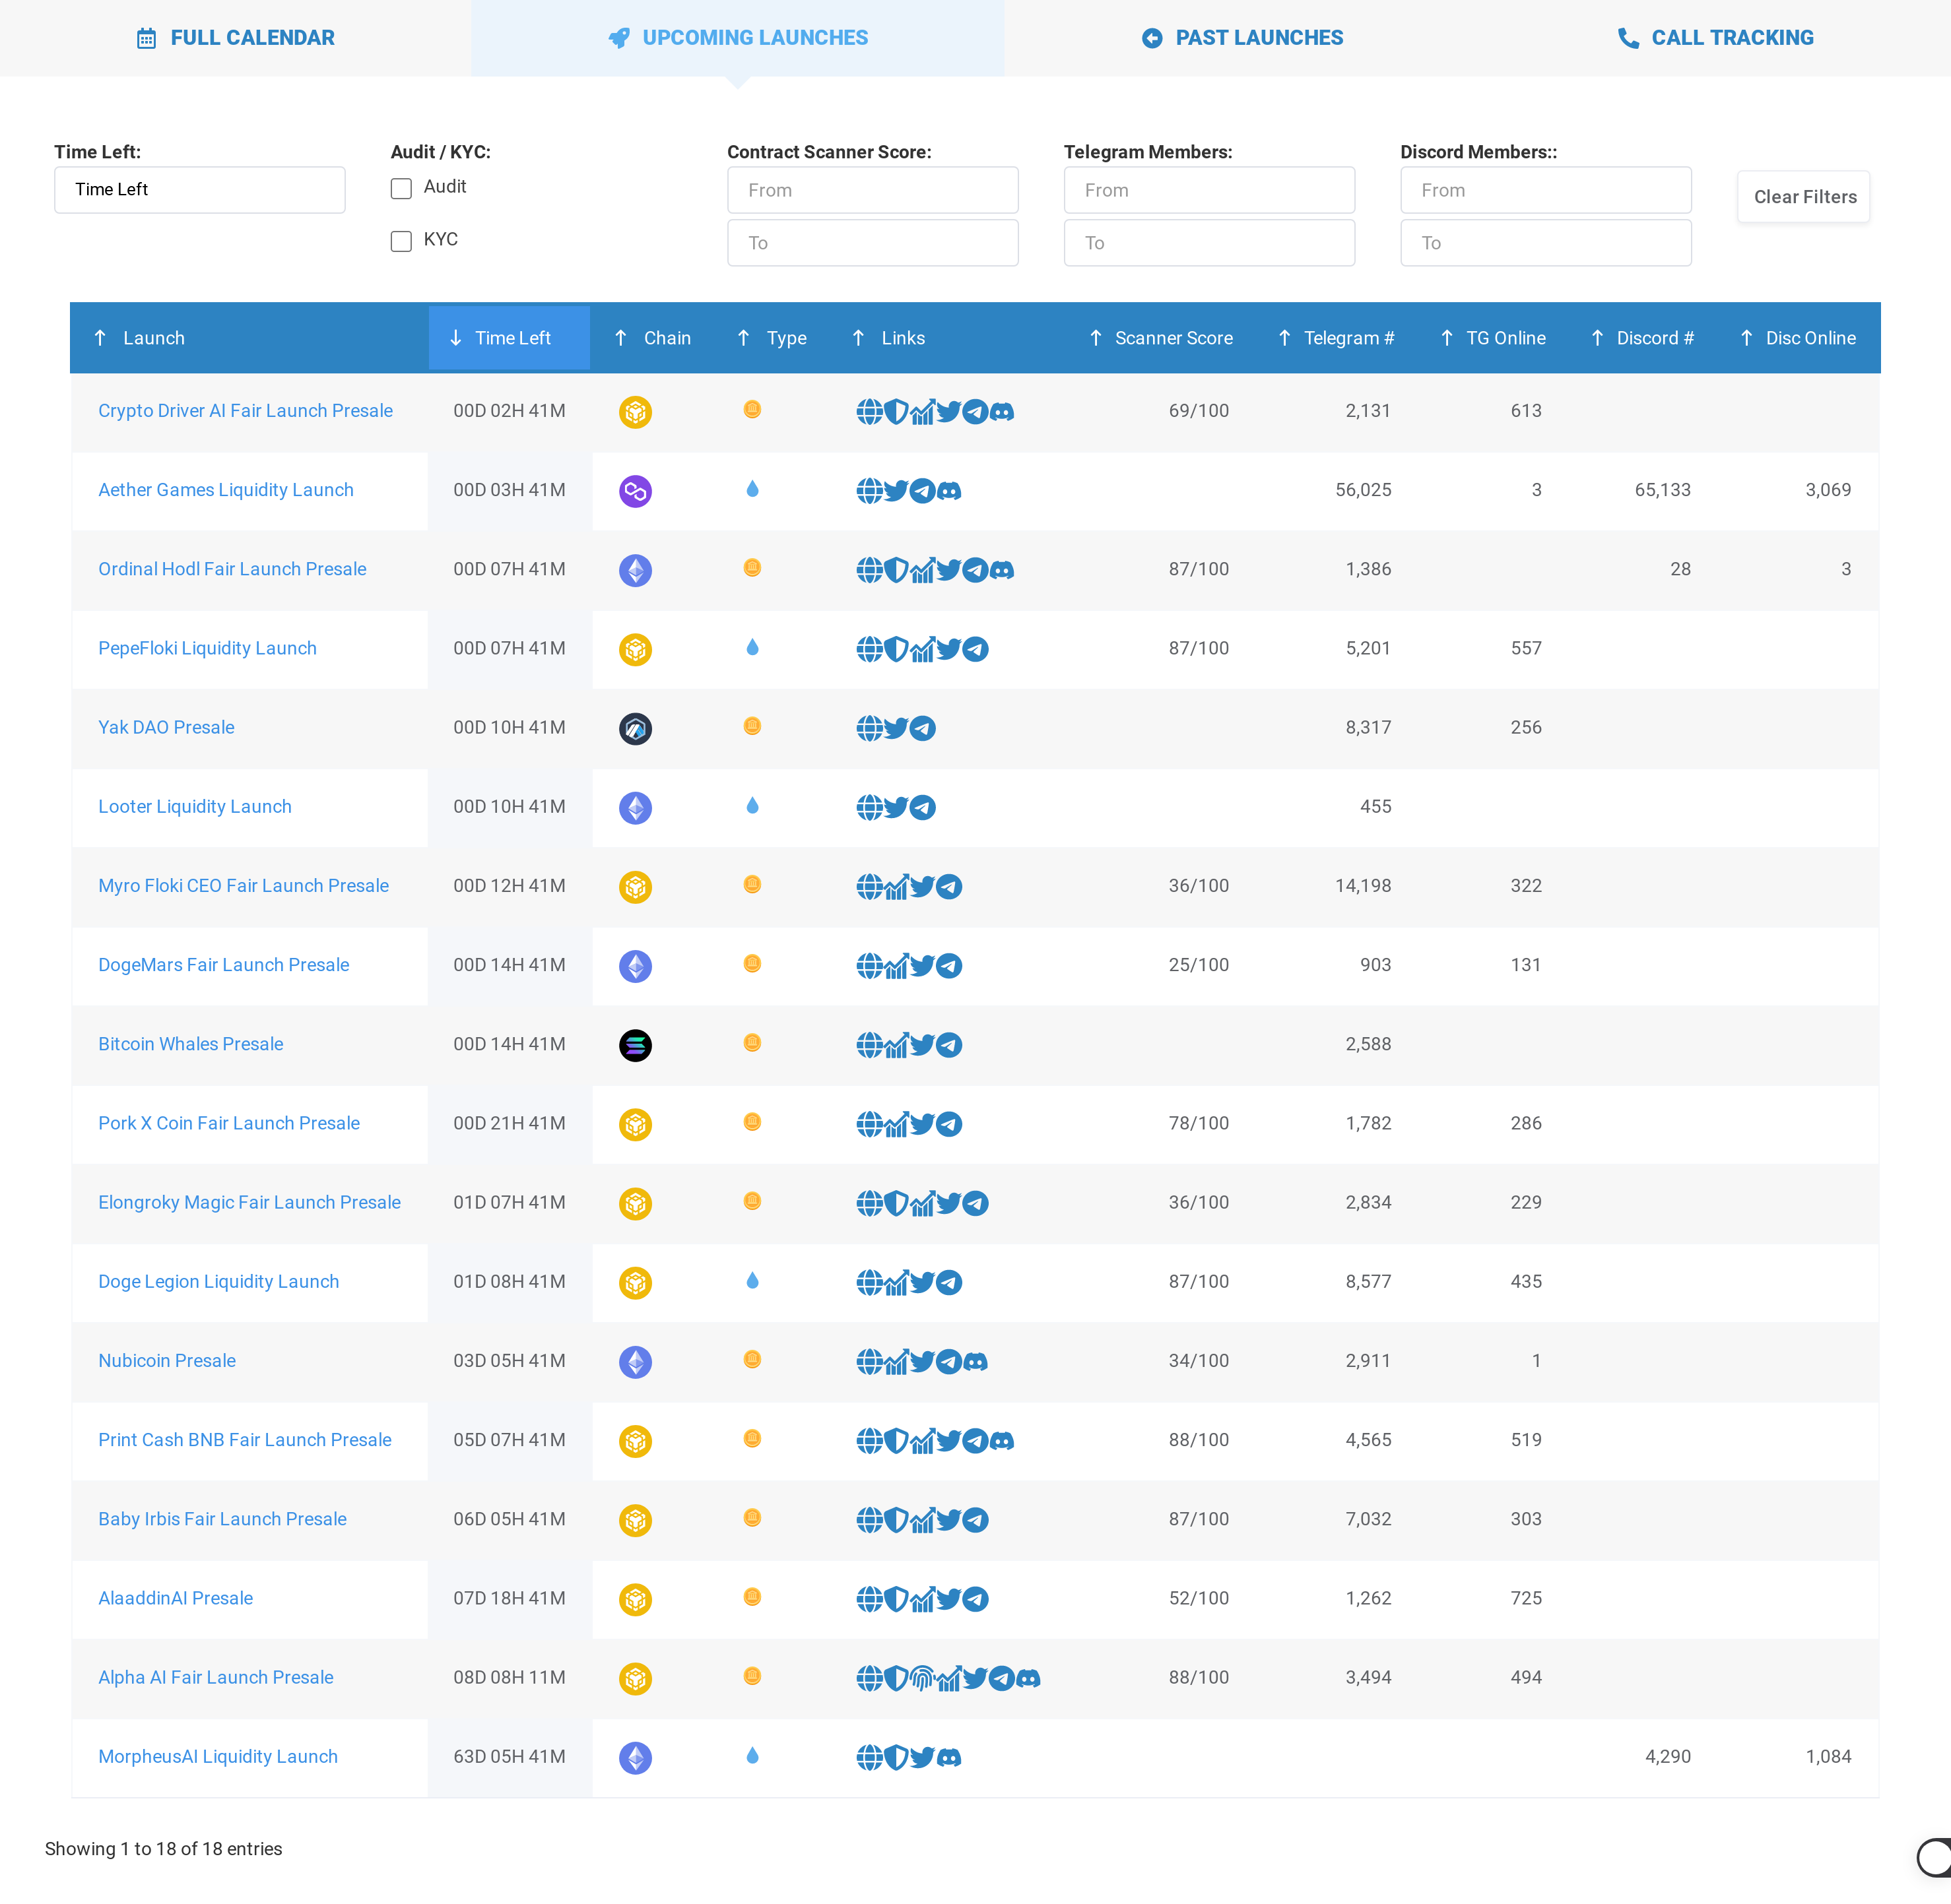Enable the KYC checkbox filter

[401, 241]
